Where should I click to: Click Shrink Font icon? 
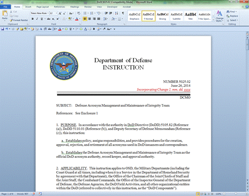[x=64, y=13]
